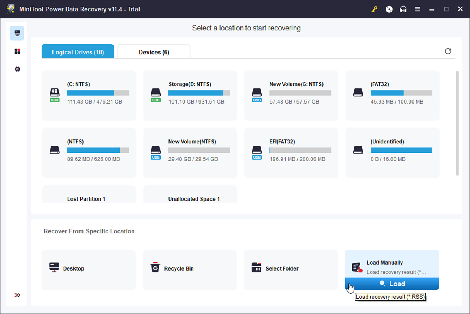Click the C: drive capacity bar

click(97, 93)
